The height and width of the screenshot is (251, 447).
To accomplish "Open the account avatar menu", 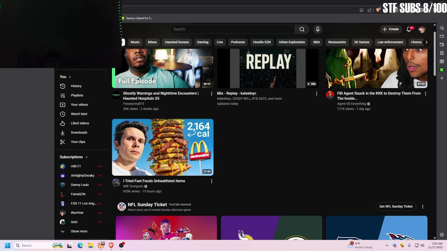I will [x=422, y=29].
